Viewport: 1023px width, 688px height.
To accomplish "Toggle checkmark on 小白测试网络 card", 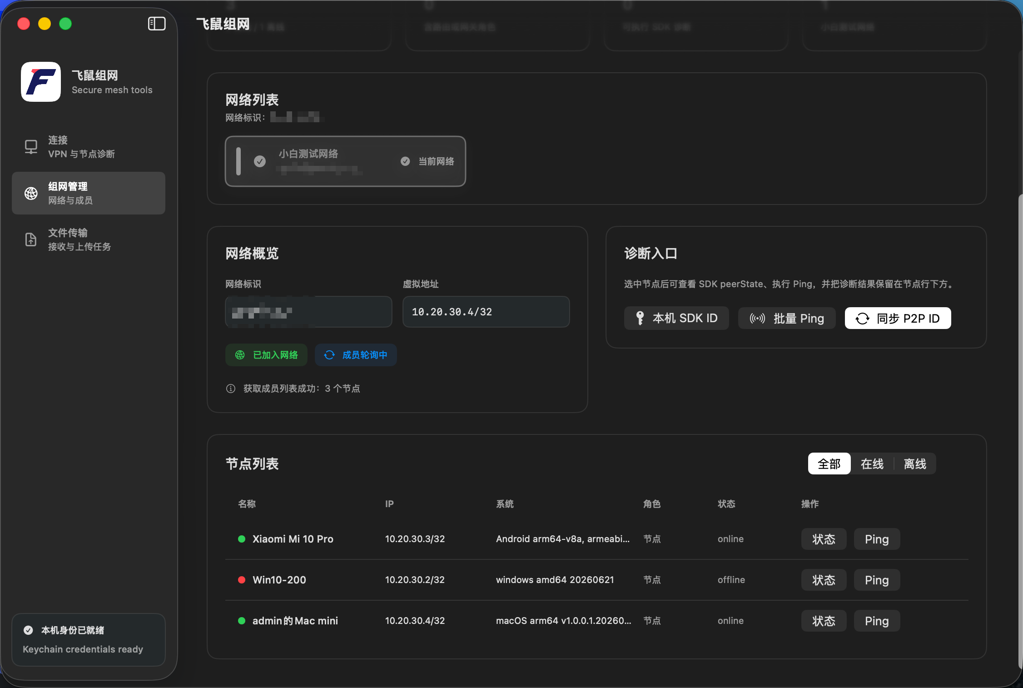I will tap(260, 161).
